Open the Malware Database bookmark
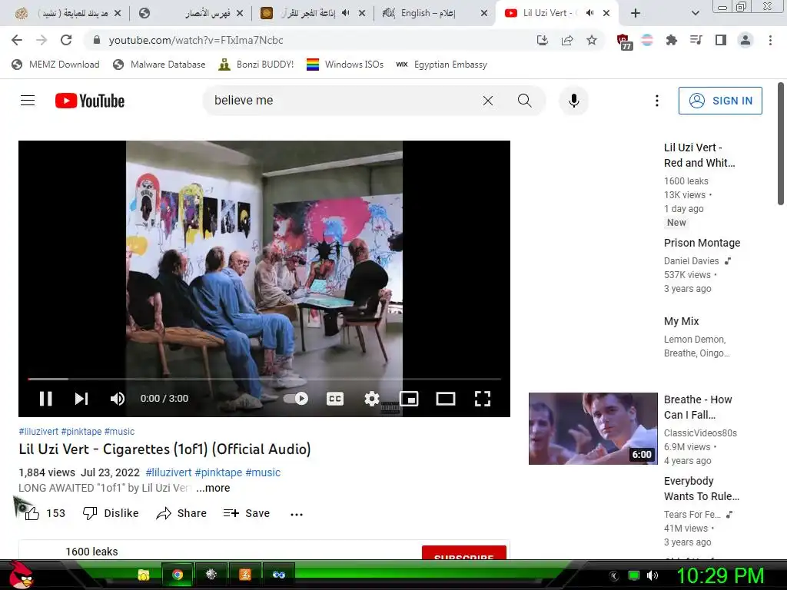Viewport: 787px width, 590px height. point(159,65)
